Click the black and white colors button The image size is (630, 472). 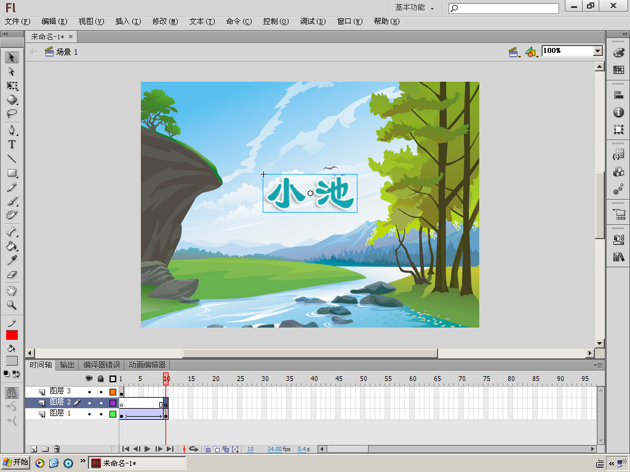(7, 374)
